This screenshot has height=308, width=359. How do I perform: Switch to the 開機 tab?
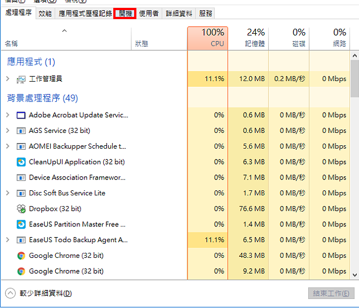coord(125,14)
